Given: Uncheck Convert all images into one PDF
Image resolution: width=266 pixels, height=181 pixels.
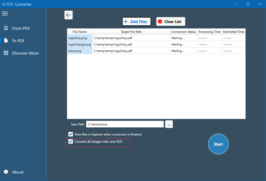Looking at the screenshot, I should 71,141.
